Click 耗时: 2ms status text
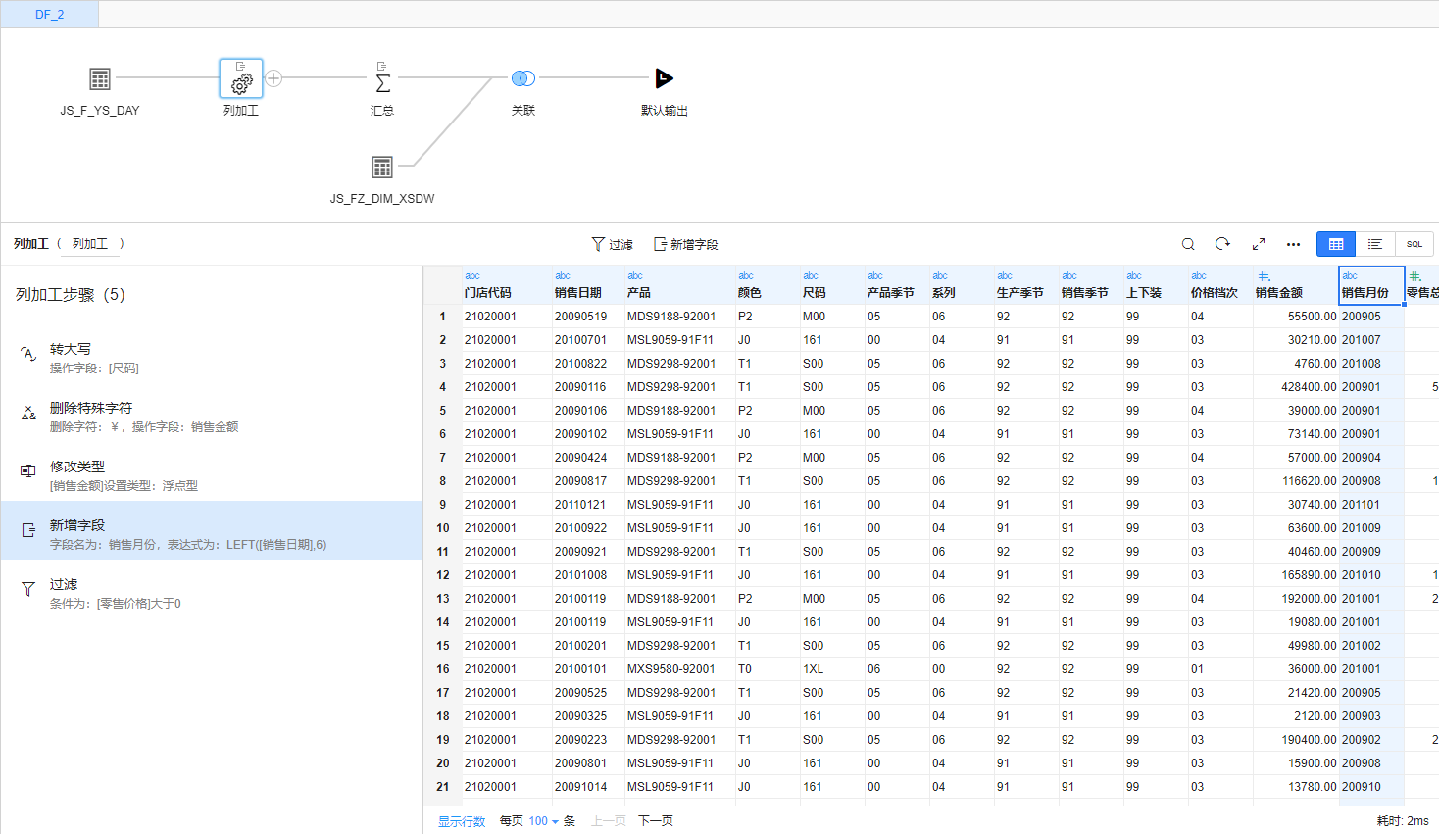 pos(1403,821)
